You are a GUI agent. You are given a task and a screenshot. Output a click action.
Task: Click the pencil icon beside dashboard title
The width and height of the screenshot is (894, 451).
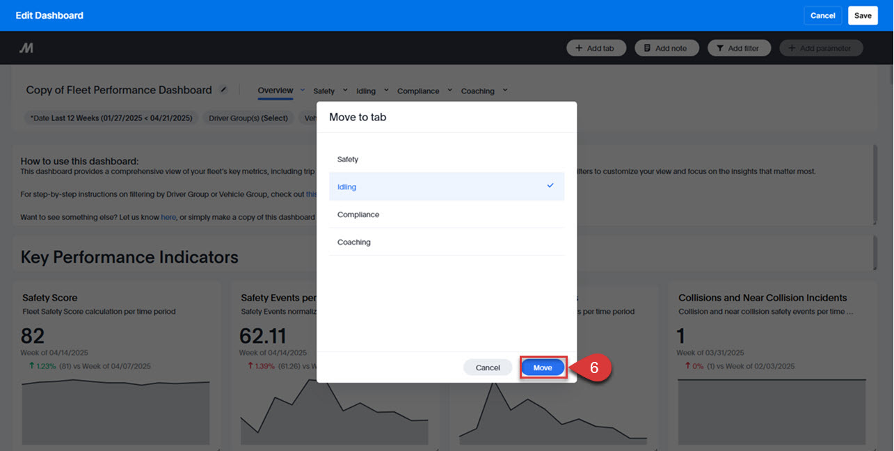click(223, 90)
